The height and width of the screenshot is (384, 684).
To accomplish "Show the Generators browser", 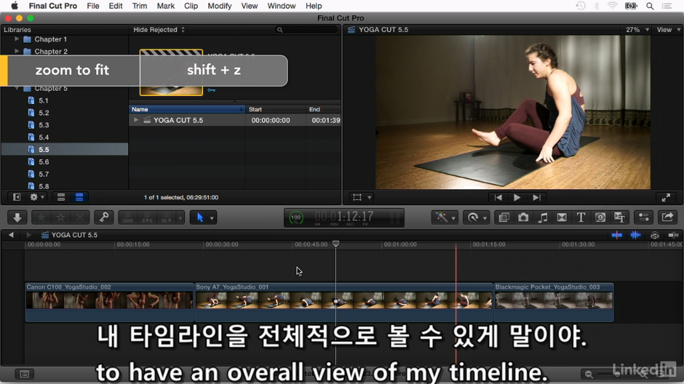I will coord(600,217).
